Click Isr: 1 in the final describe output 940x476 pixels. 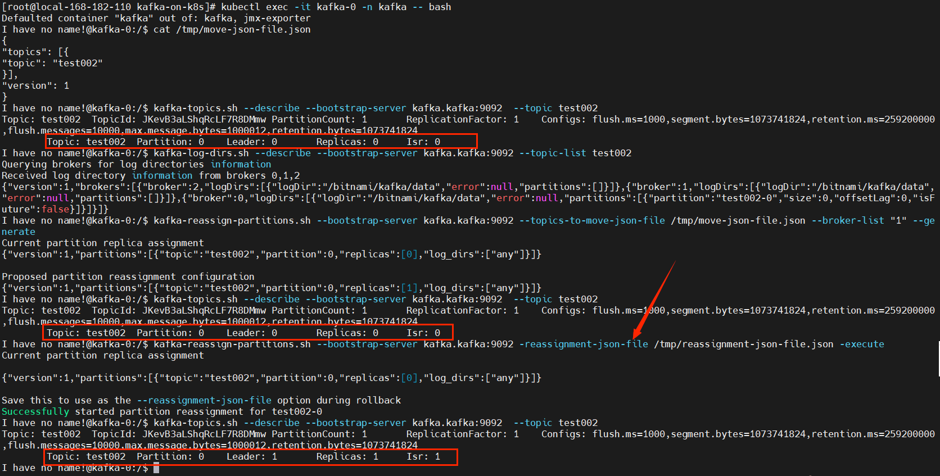[423, 456]
